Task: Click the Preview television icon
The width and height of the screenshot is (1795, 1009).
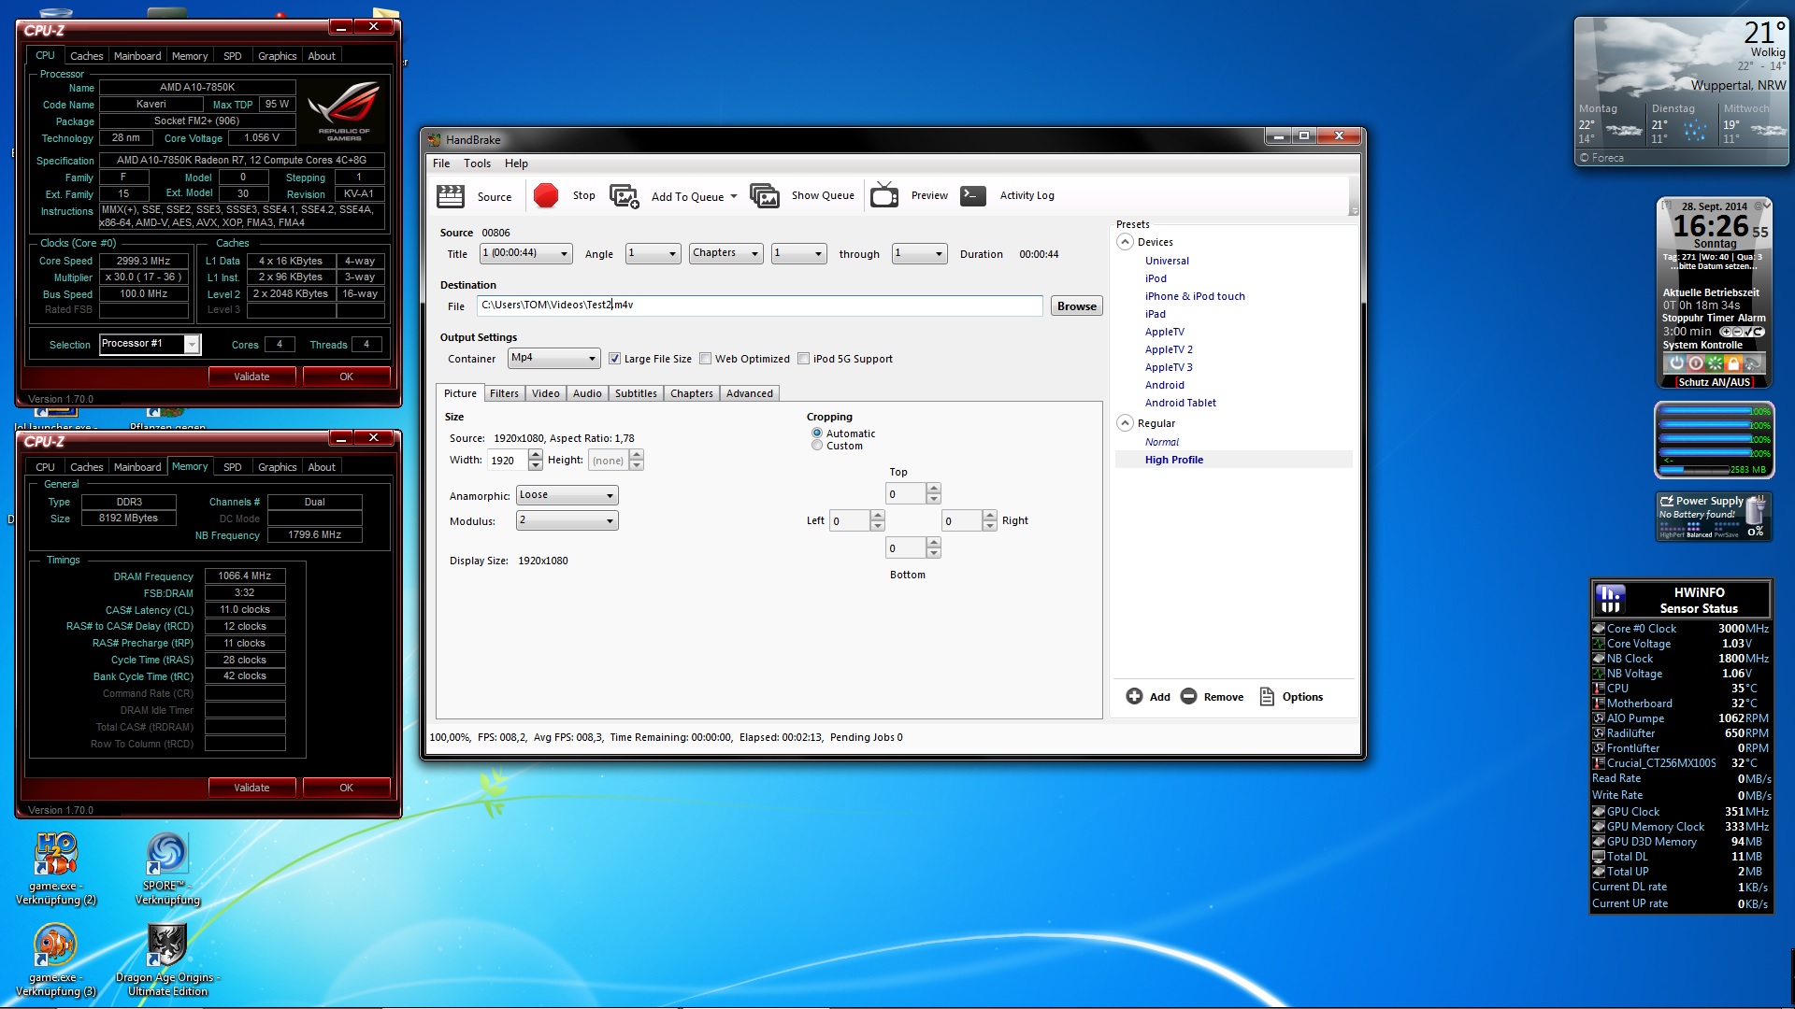Action: click(x=883, y=195)
